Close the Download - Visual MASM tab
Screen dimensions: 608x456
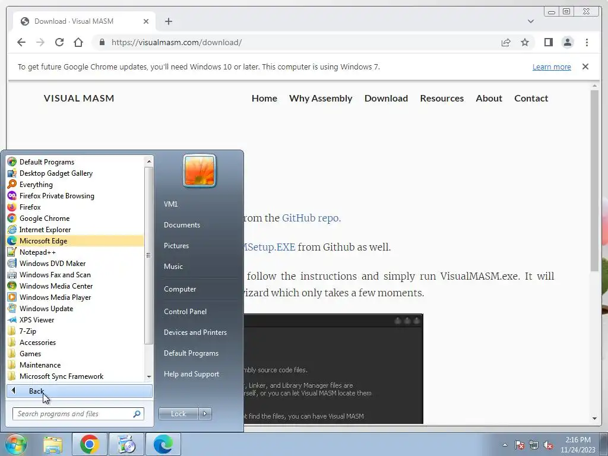[146, 21]
